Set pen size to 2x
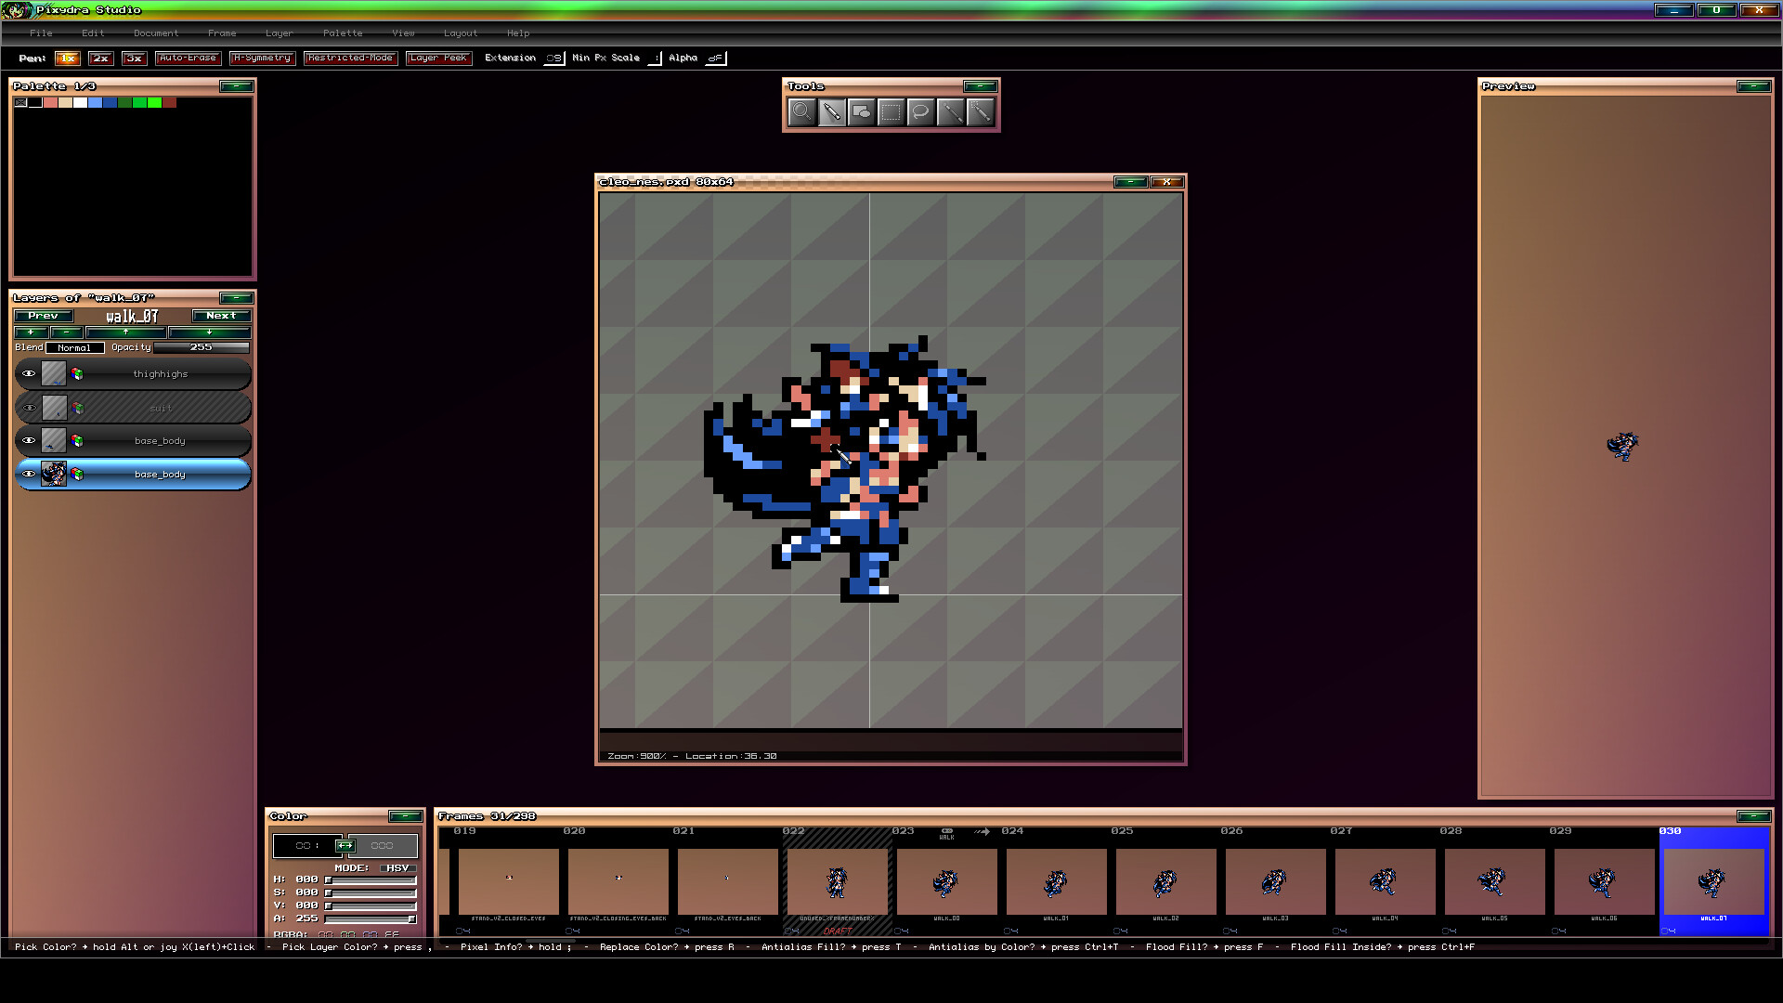Screen dimensions: 1783x1003 tap(101, 58)
